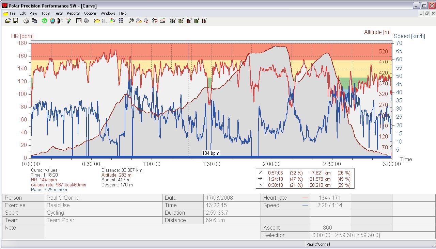Click the graph number 2 toolbar icon

click(x=181, y=21)
